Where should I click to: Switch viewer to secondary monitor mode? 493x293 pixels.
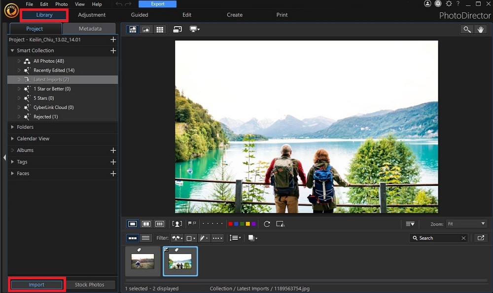click(x=192, y=29)
